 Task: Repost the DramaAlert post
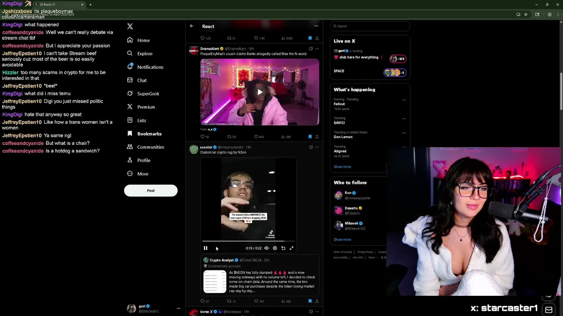(231, 136)
